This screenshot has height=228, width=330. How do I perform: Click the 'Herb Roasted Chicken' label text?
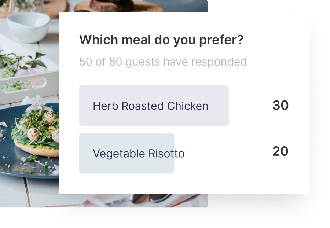click(150, 106)
